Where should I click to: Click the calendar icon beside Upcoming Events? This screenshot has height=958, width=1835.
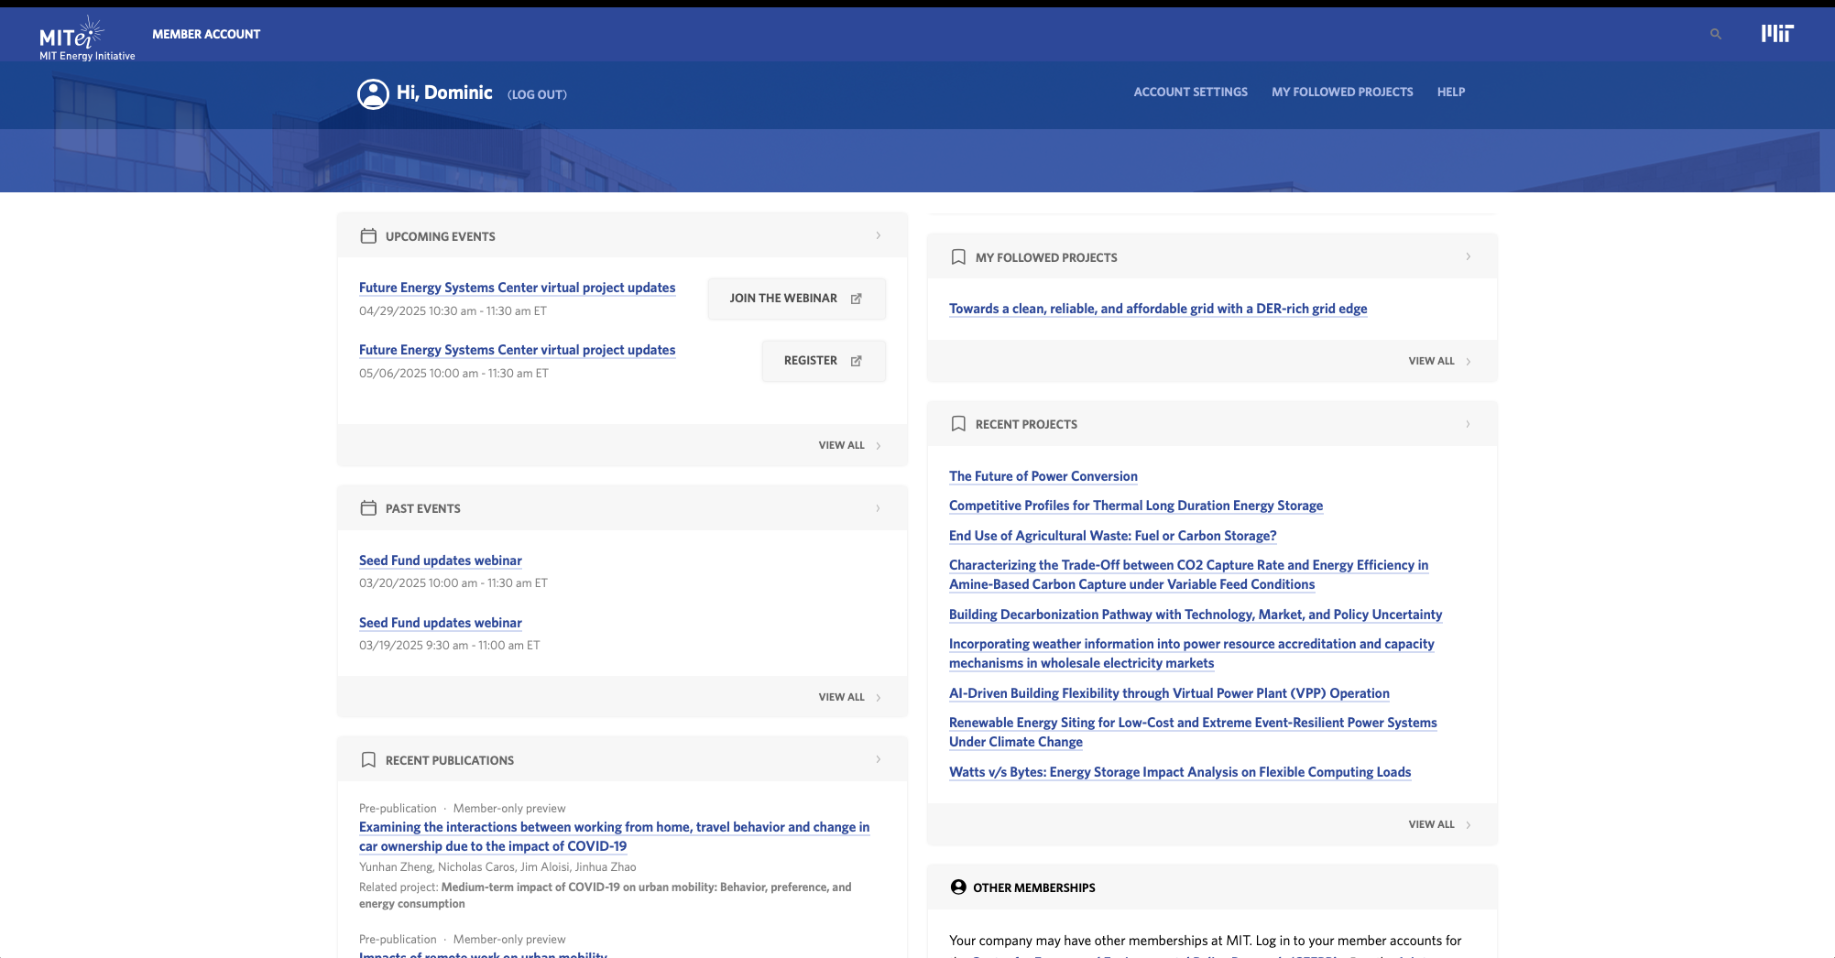[x=368, y=236]
